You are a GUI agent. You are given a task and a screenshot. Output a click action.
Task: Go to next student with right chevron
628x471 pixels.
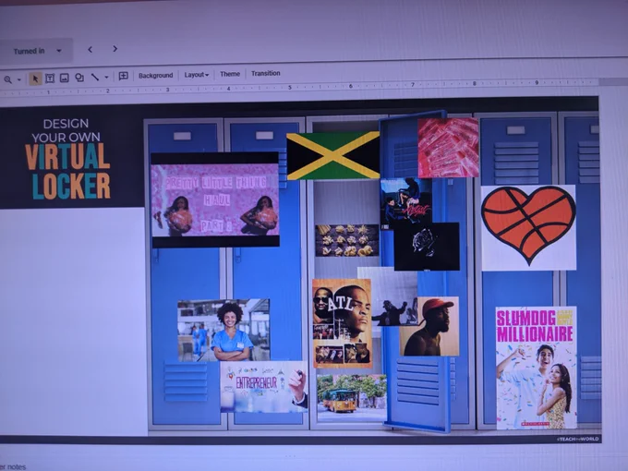(x=115, y=48)
